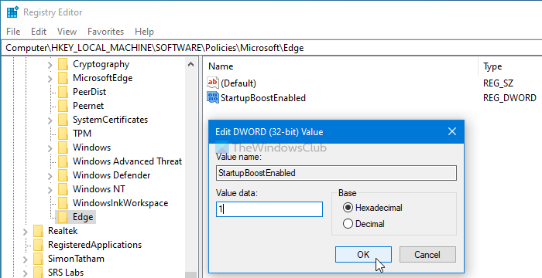Open the Edit menu

[39, 32]
